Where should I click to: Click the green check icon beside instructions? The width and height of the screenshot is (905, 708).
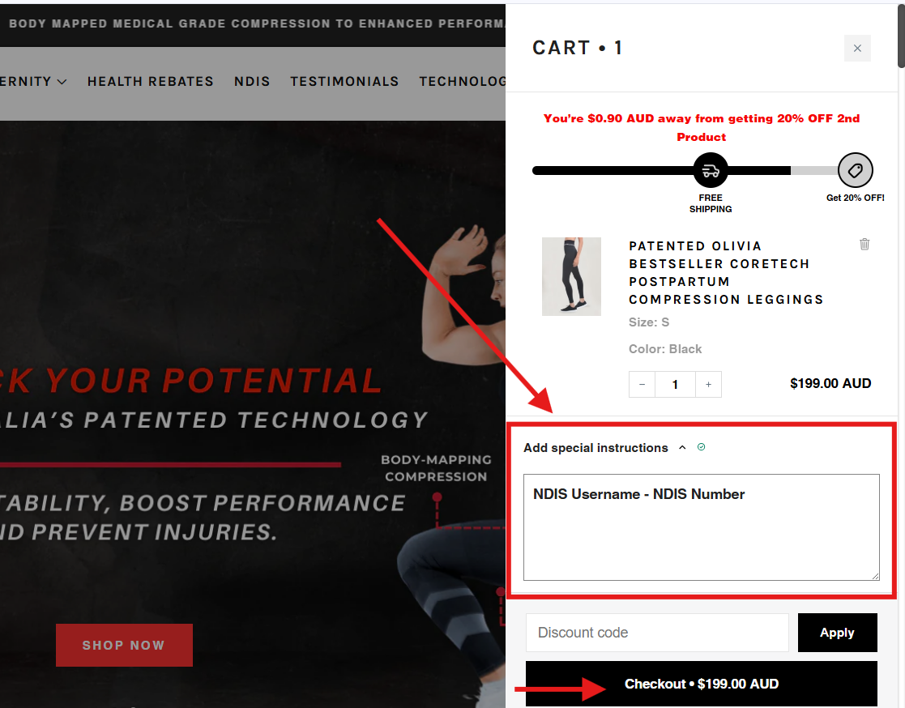701,447
